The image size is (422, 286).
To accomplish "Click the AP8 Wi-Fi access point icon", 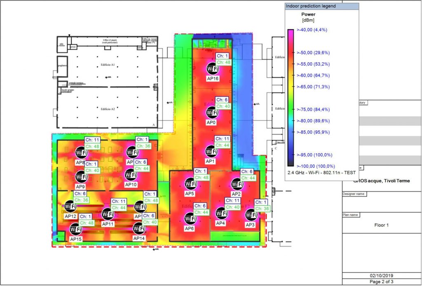I will point(81,153).
